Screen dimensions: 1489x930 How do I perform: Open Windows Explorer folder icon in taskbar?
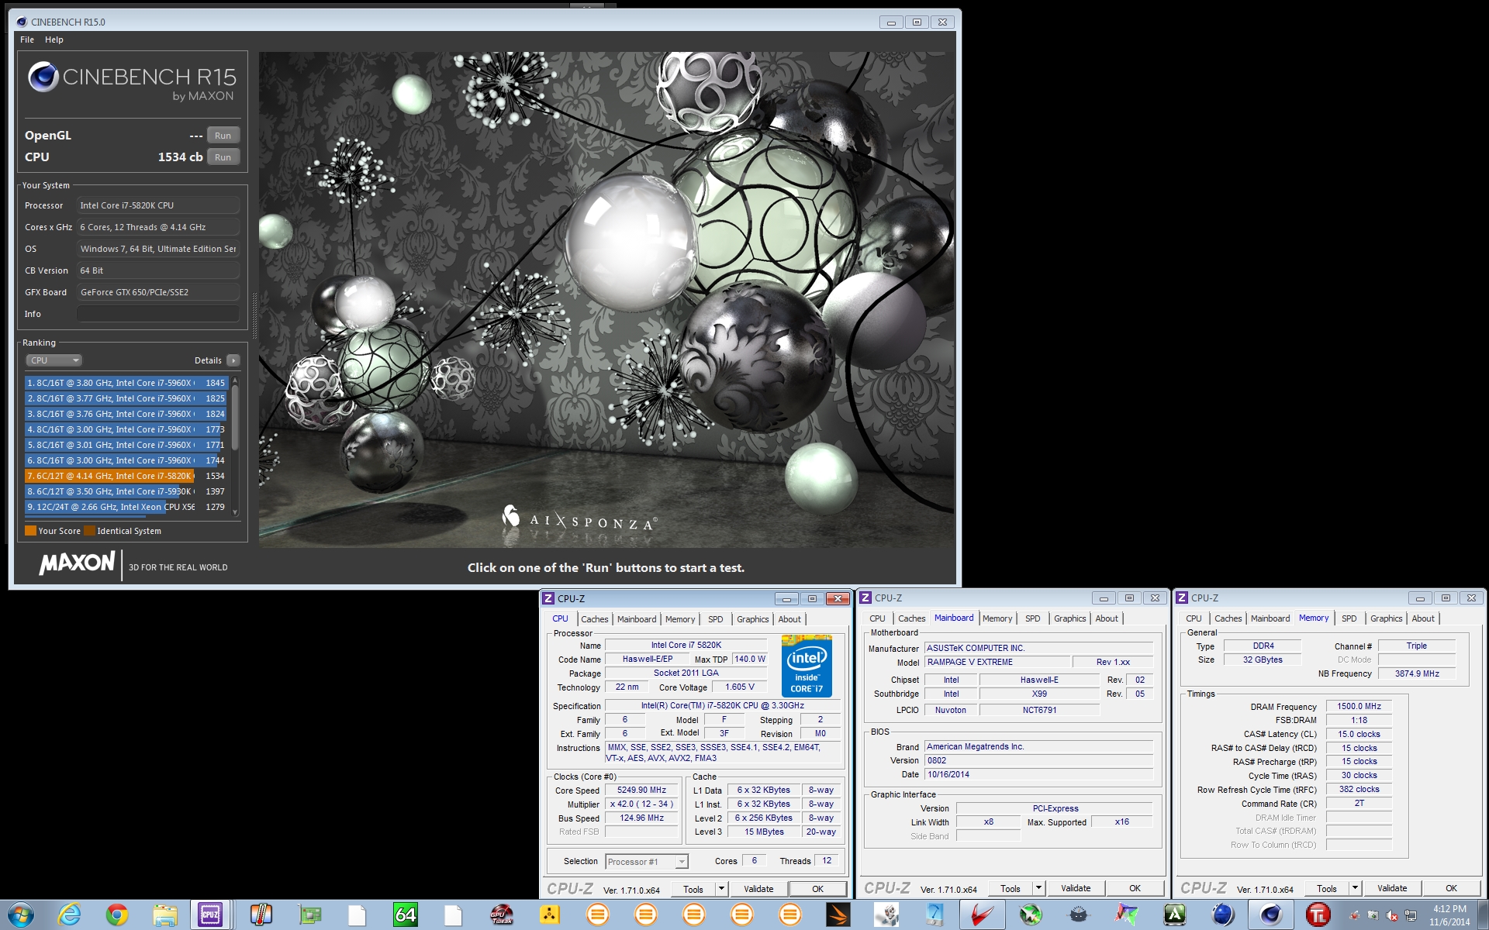[165, 914]
